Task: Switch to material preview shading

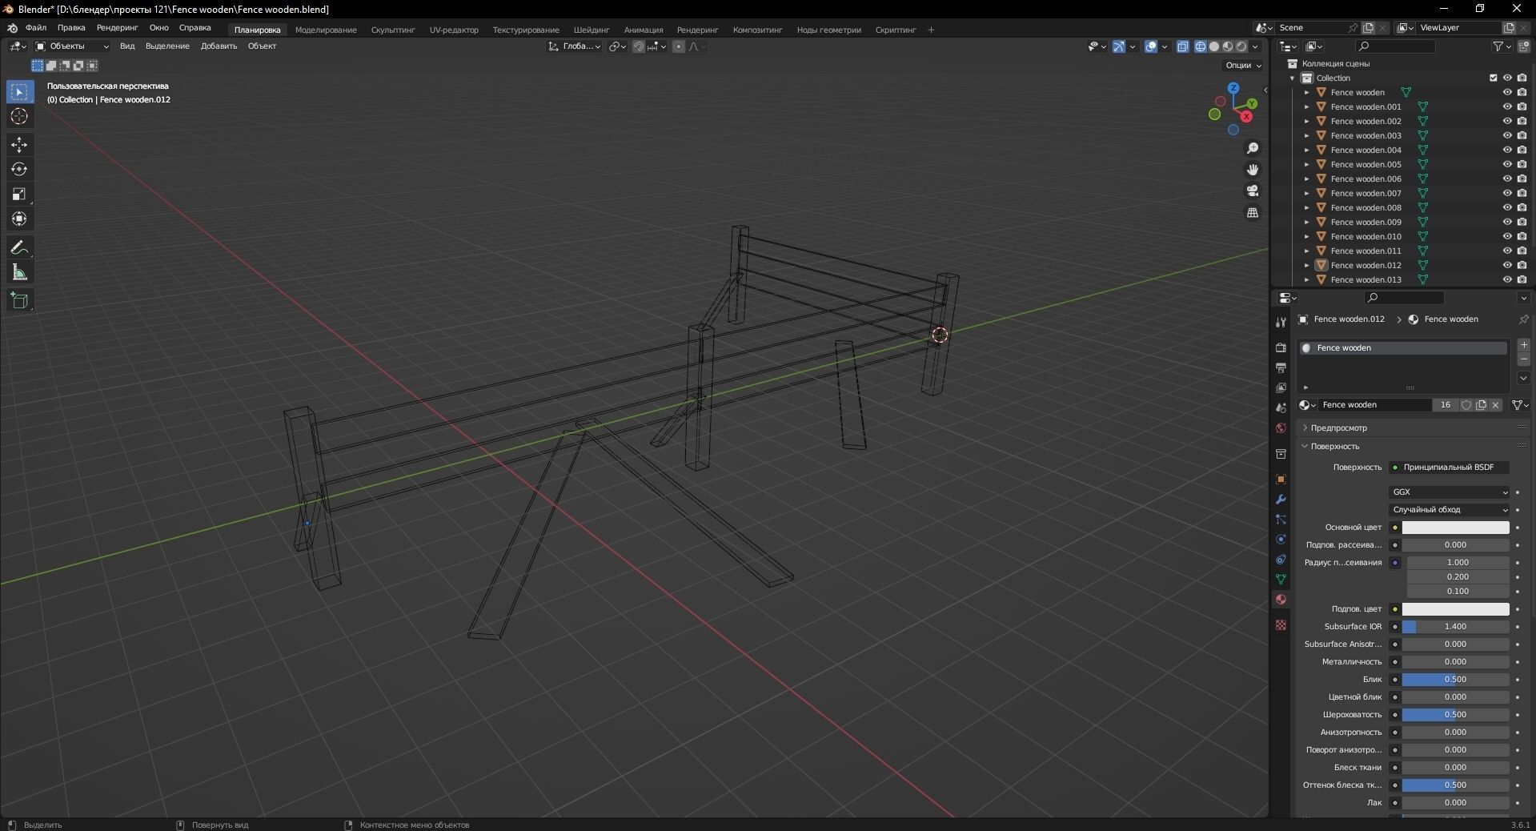Action: (x=1227, y=46)
